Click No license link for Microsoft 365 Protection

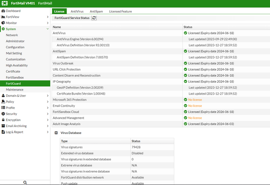[195, 100]
